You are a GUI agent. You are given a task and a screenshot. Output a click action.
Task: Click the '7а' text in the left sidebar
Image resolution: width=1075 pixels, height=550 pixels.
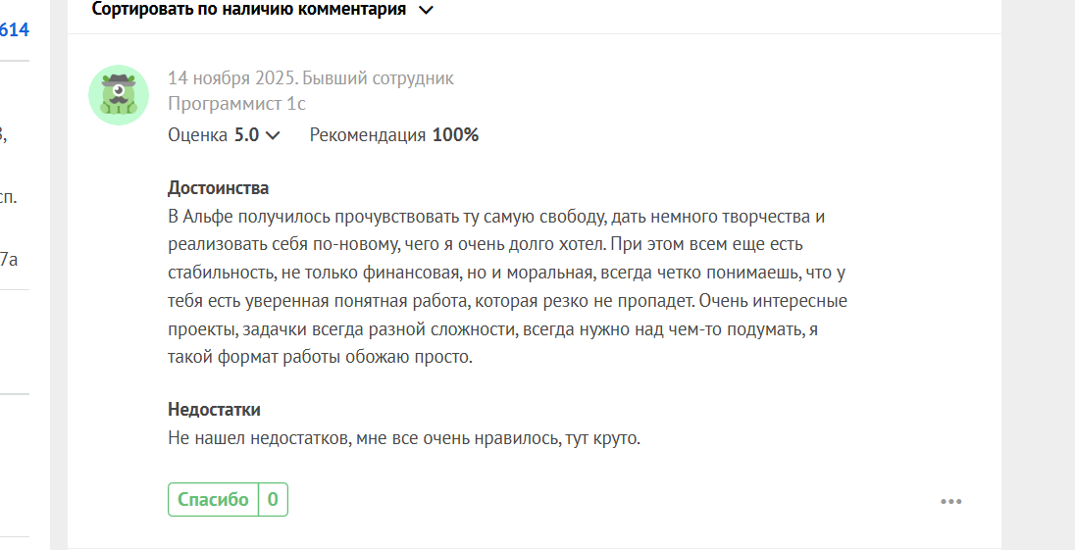9,260
